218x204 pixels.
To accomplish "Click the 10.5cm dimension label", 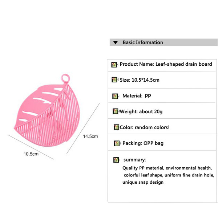I will (x=31, y=154).
